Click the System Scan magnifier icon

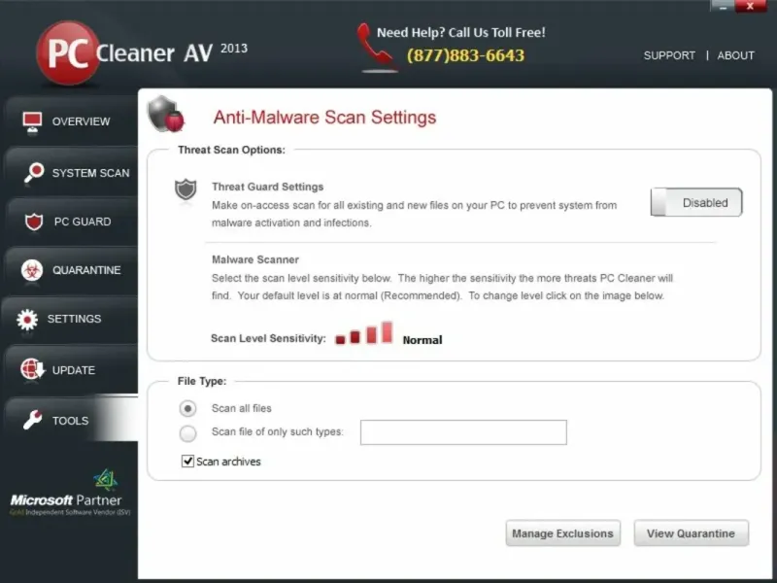[x=34, y=173]
